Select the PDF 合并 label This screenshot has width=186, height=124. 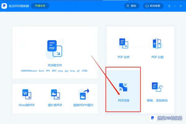[124, 57]
